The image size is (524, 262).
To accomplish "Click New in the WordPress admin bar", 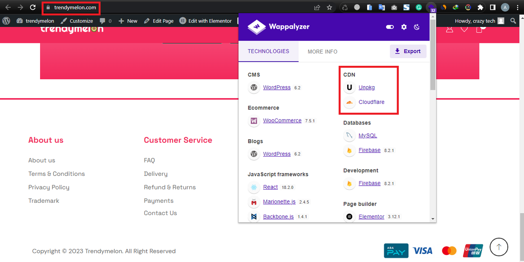I will [128, 21].
